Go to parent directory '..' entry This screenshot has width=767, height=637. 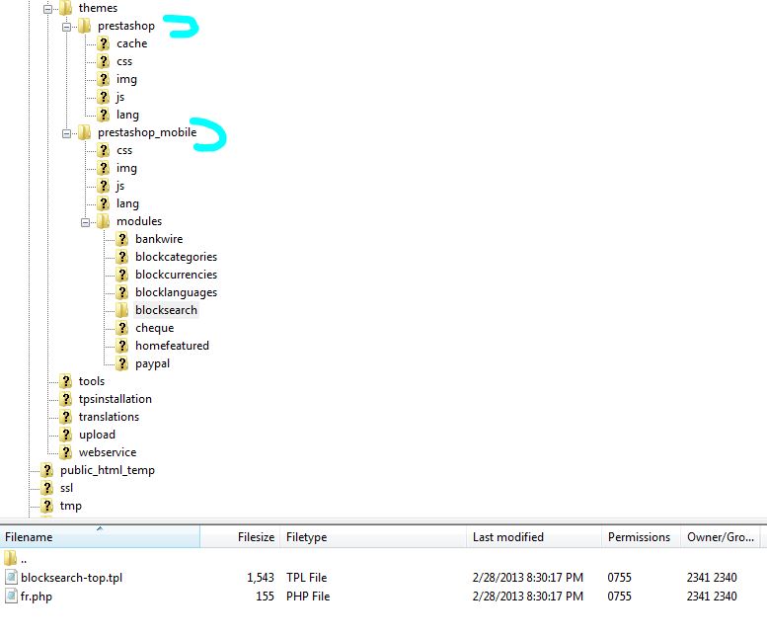pyautogui.click(x=24, y=559)
